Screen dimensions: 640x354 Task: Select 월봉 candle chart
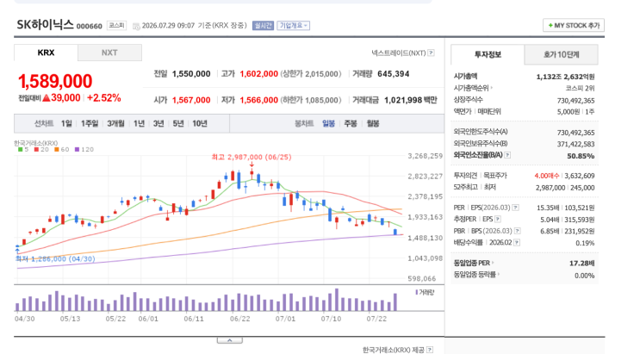click(373, 124)
